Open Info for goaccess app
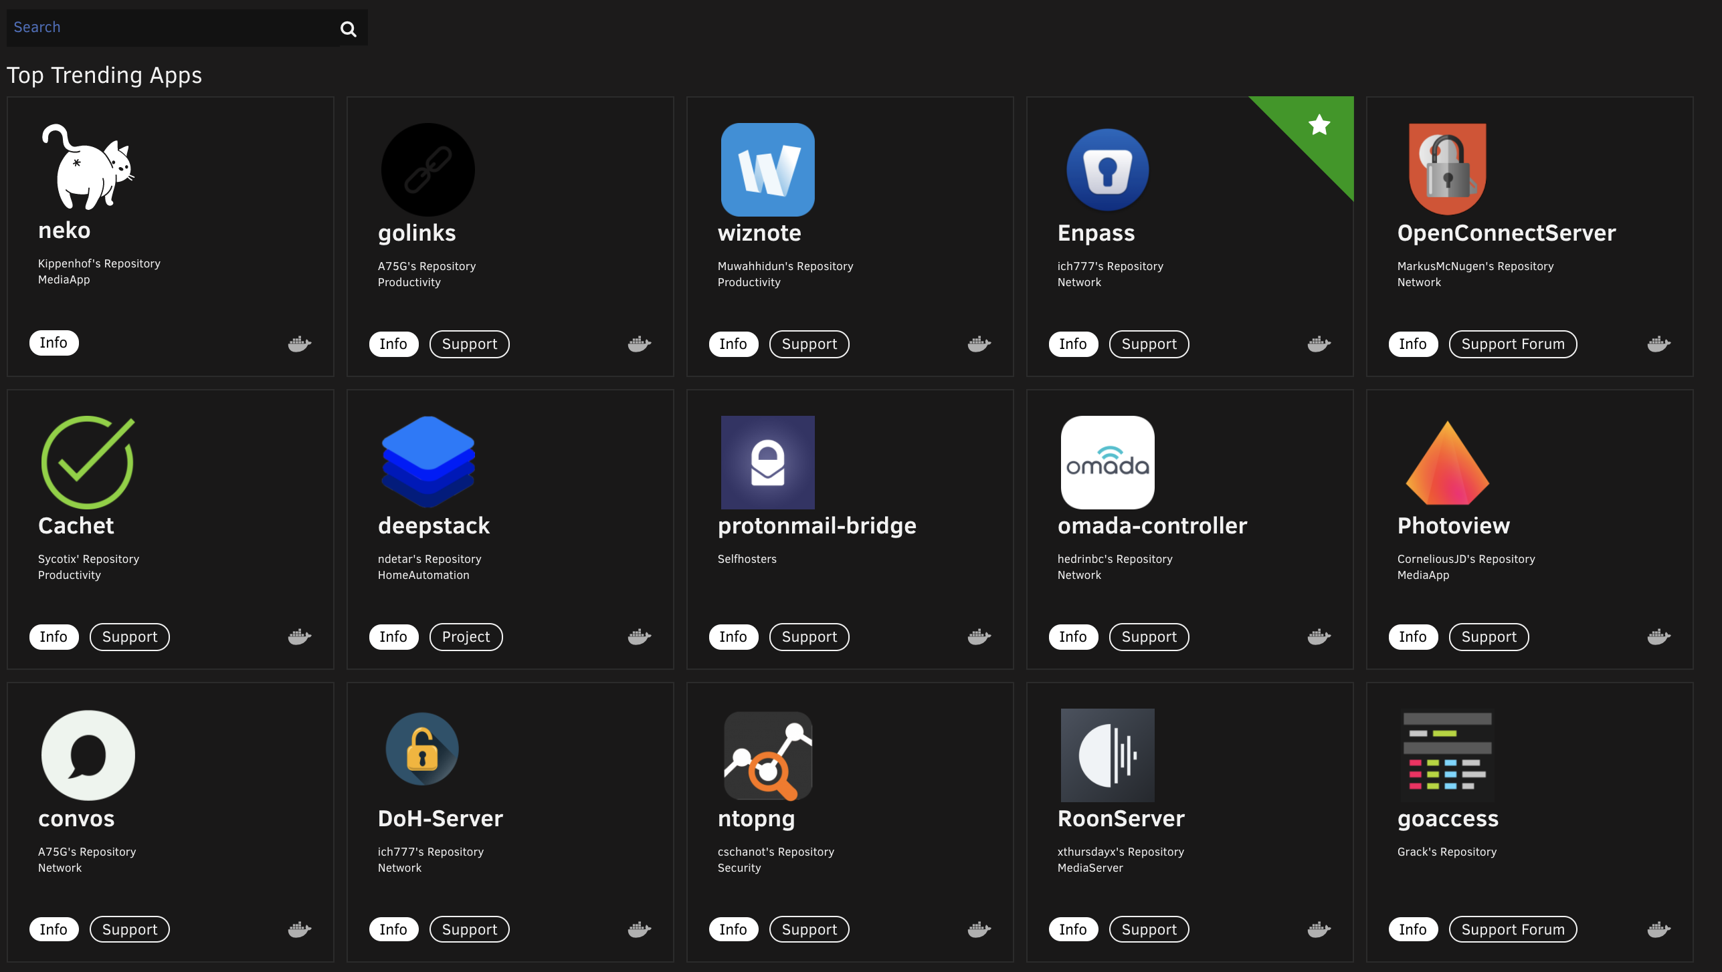 tap(1412, 930)
